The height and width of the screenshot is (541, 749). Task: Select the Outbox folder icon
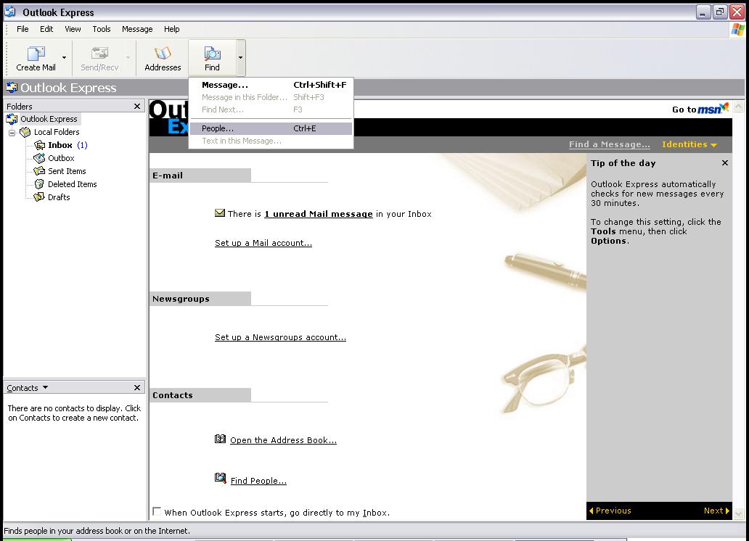click(x=39, y=158)
